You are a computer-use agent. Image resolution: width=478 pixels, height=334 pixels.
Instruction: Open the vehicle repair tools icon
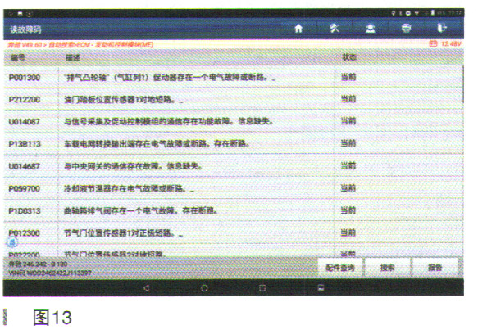335,29
